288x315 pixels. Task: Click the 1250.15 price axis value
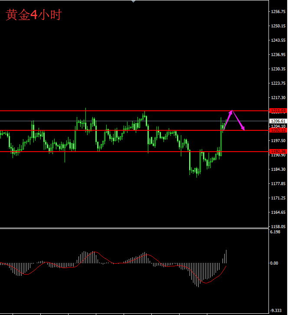tap(278, 26)
